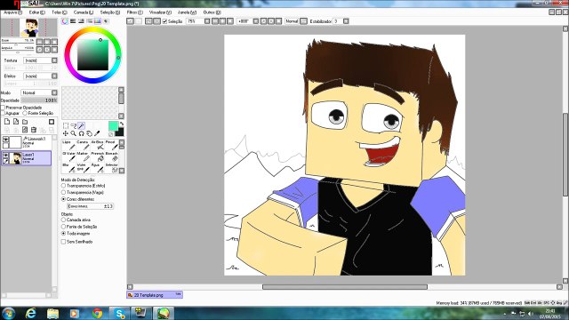Open the rotation angle dropdown
Viewport: 569px width, 320px height.
(x=256, y=21)
